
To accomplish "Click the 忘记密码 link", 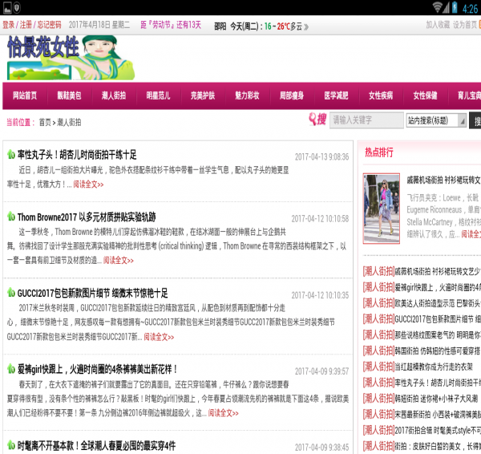I will pyautogui.click(x=49, y=25).
